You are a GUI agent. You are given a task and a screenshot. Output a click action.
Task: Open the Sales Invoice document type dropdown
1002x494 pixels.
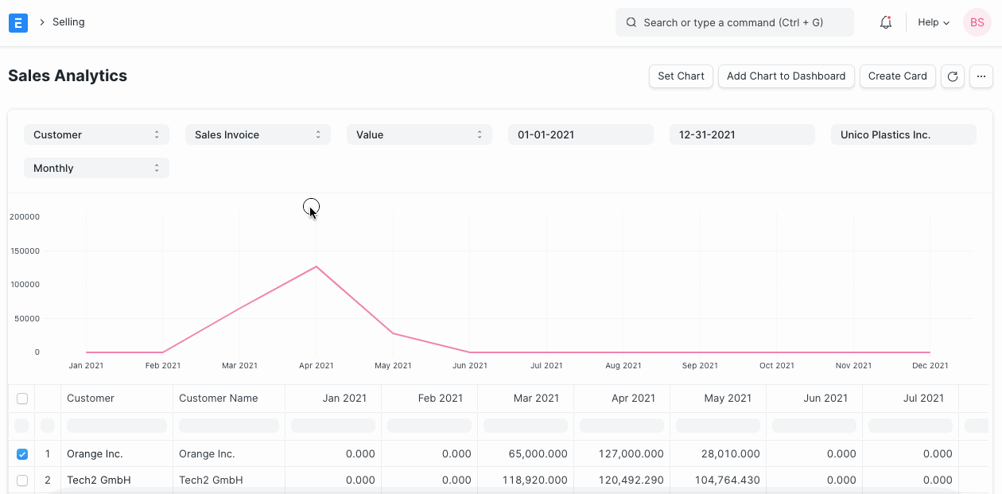258,134
